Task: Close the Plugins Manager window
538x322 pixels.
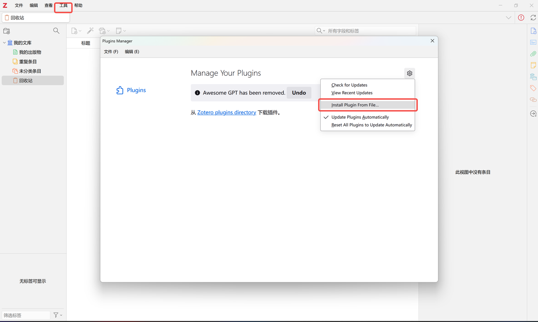Action: tap(433, 41)
